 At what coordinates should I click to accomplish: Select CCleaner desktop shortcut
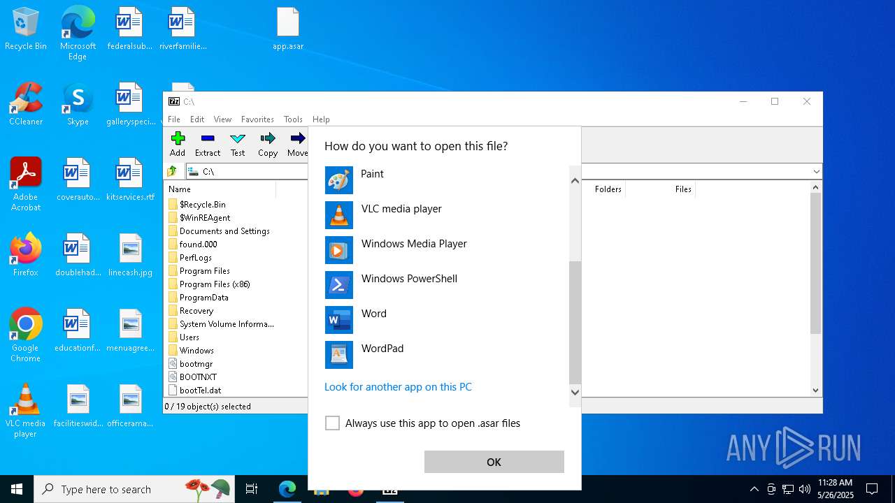(x=26, y=104)
